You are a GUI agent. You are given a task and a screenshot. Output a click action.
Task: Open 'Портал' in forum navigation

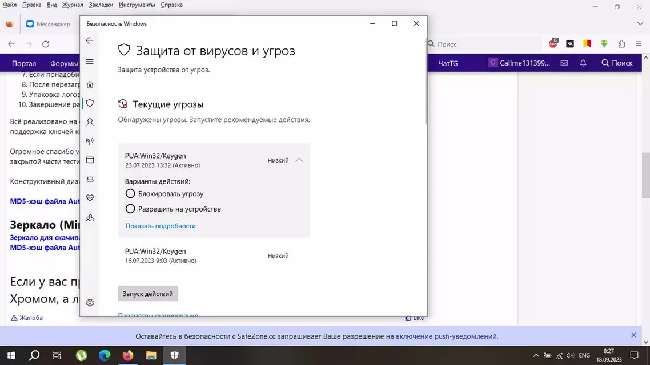(24, 63)
